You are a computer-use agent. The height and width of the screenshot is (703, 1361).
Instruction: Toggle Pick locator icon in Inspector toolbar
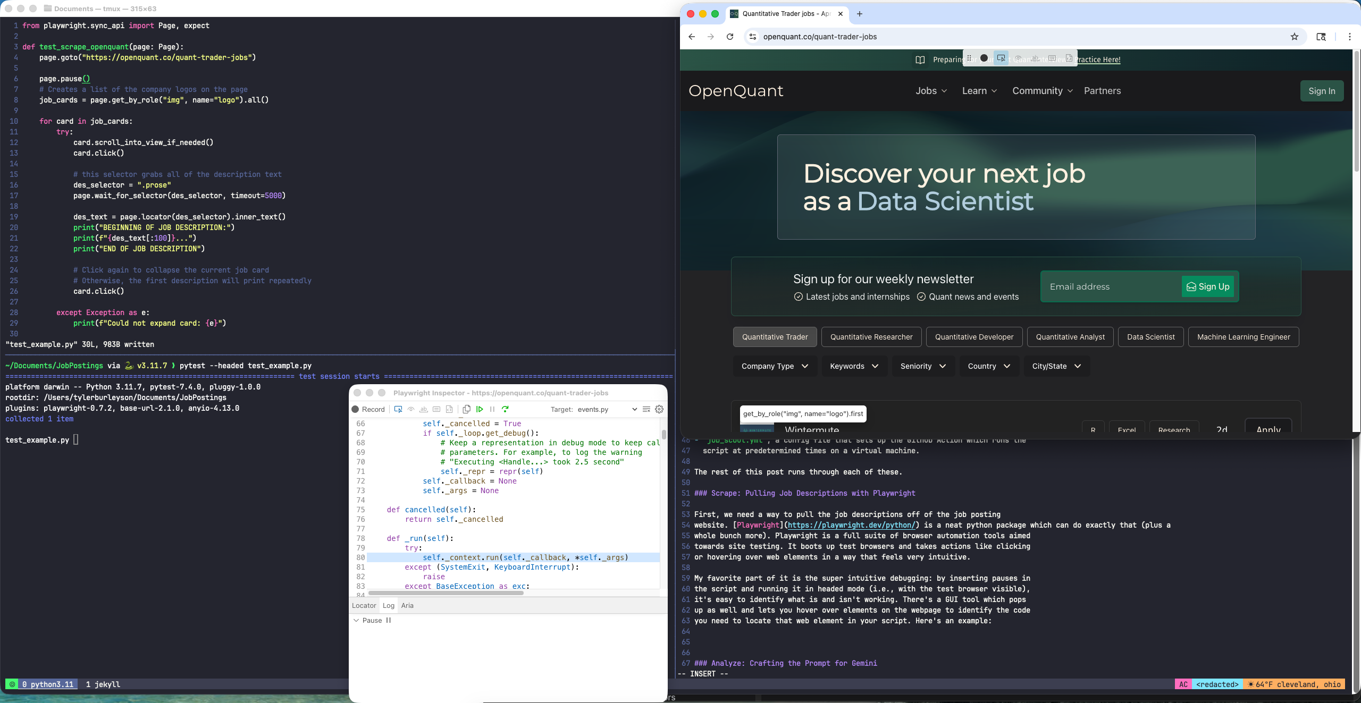(398, 409)
